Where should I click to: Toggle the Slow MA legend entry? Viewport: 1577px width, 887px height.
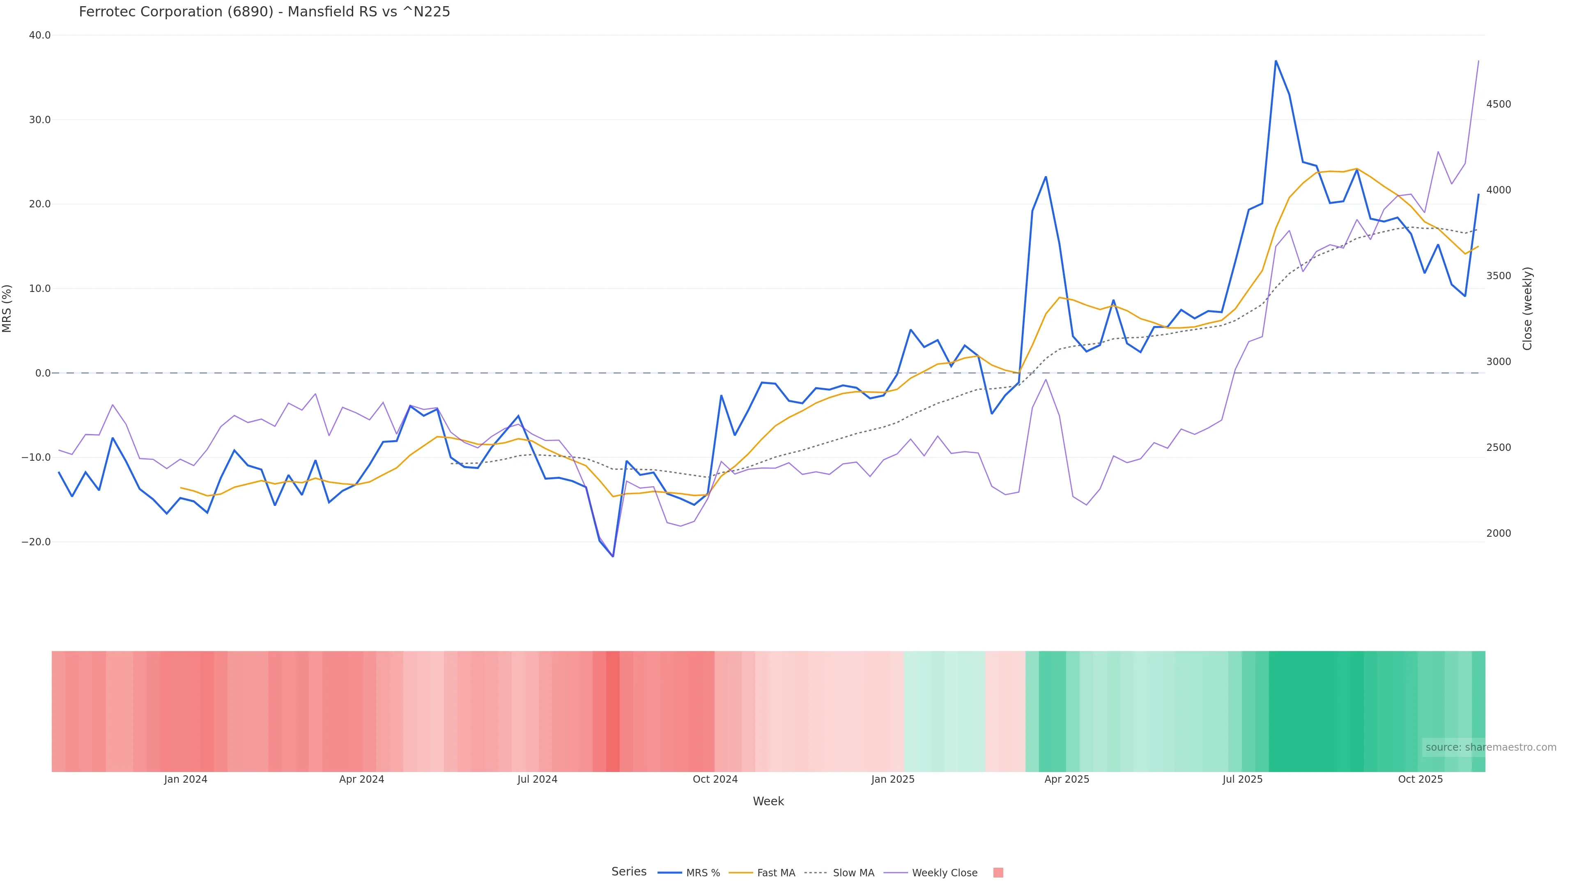click(853, 873)
